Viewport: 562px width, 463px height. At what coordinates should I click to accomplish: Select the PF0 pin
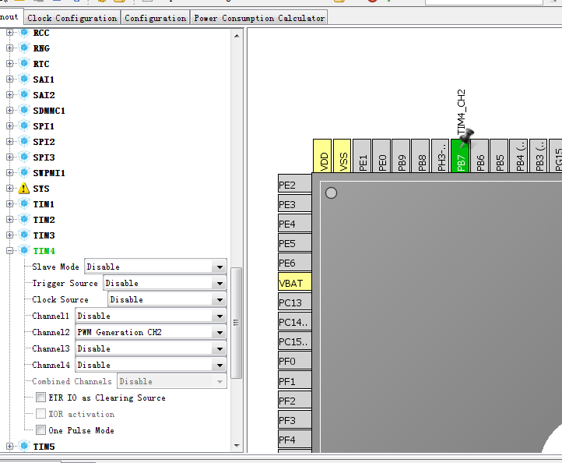(x=294, y=361)
